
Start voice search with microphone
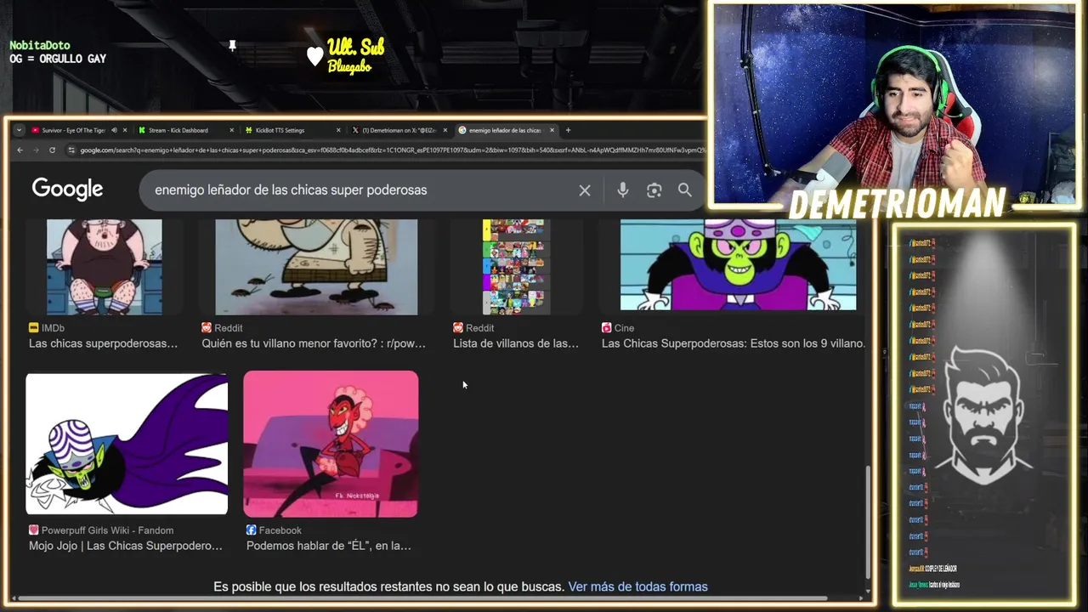pos(623,190)
